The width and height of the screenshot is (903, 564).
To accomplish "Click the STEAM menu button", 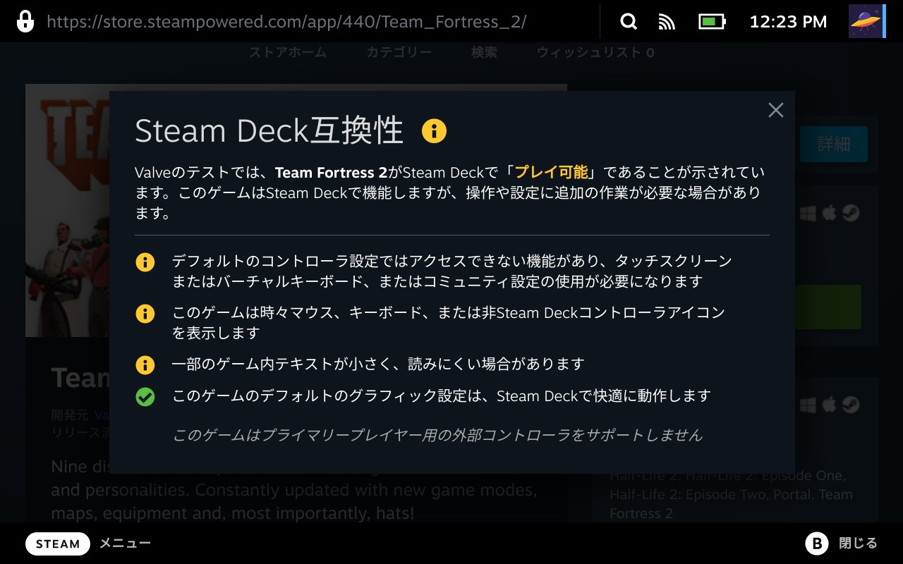I will [58, 544].
